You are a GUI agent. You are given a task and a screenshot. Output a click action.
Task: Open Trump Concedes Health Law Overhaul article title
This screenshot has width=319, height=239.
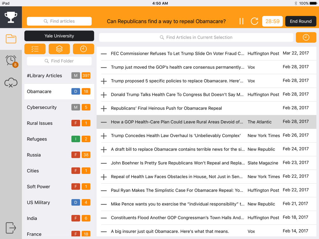tap(176, 135)
